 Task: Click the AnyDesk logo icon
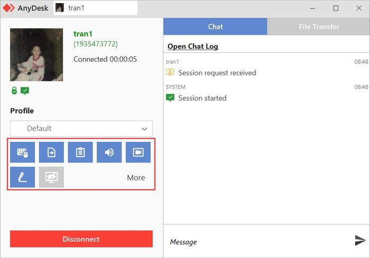point(9,8)
